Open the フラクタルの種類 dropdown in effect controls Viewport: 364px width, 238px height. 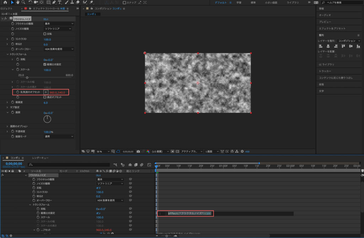point(59,24)
